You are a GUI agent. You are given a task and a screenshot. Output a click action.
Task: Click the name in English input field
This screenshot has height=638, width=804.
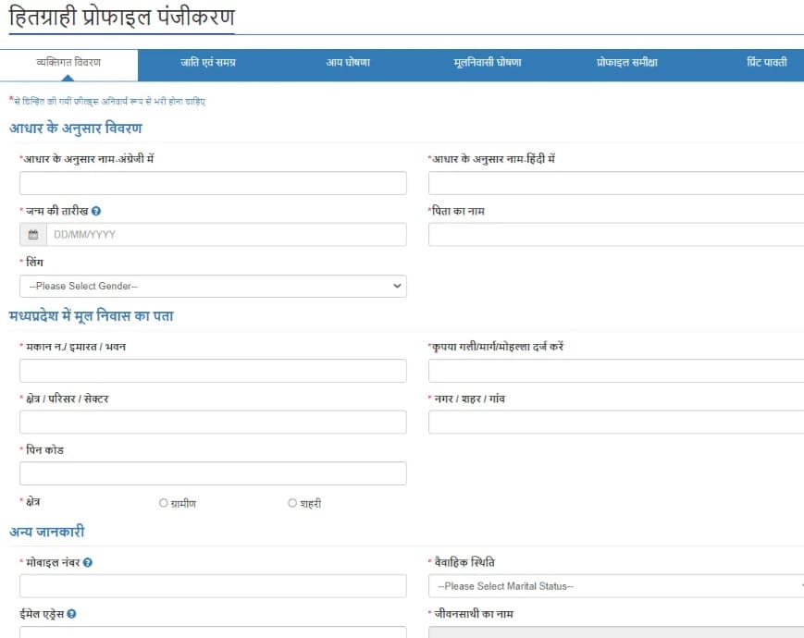[x=213, y=182]
